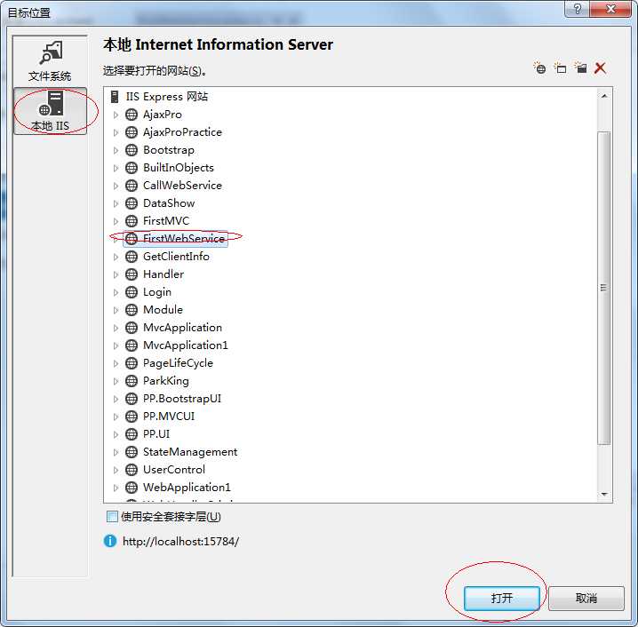Select the AjaxPro site name
Viewport: 638px width, 627px height.
pyautogui.click(x=163, y=115)
